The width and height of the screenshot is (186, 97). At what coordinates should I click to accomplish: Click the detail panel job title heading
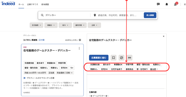[110, 40]
